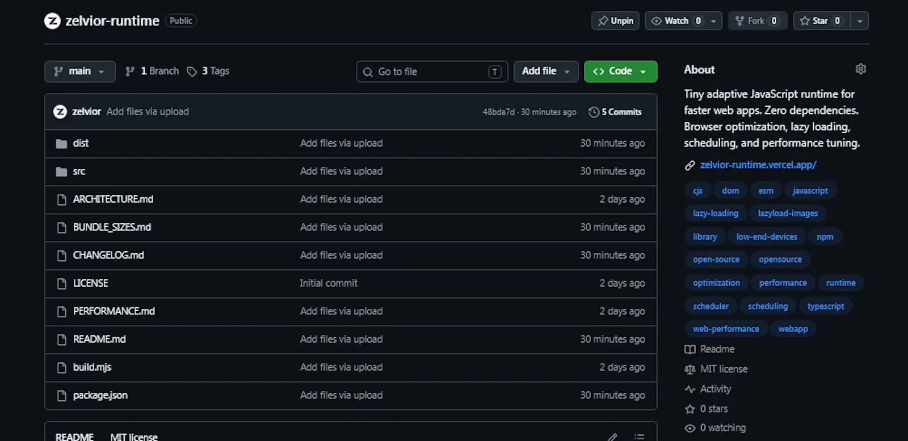This screenshot has height=441, width=908.
Task: Open the BUNDLE_SIZES.md file
Action: [112, 227]
